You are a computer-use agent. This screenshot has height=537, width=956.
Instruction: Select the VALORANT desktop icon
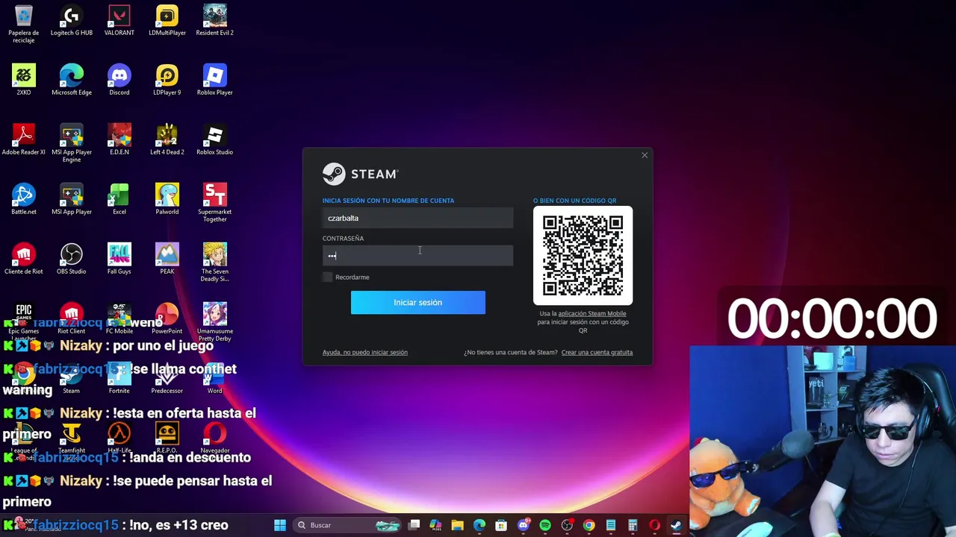tap(119, 20)
